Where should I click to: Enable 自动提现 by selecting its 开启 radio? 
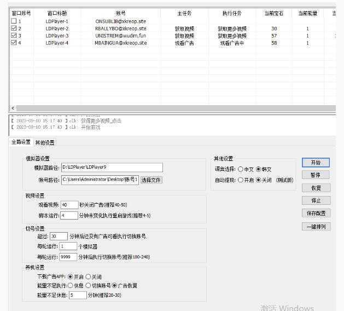point(241,180)
